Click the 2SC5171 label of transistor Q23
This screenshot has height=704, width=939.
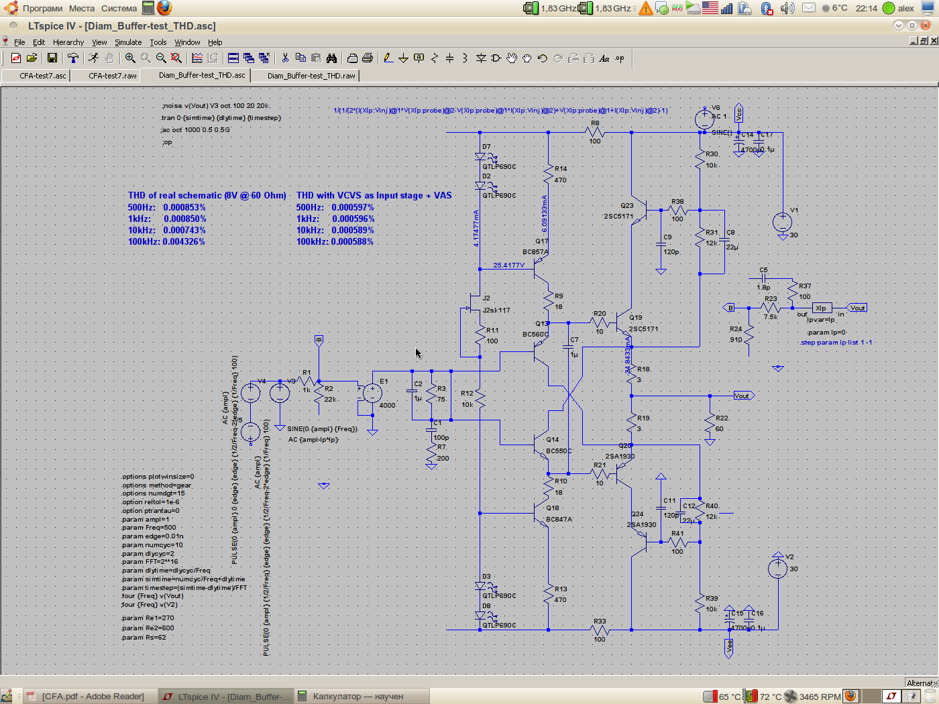[618, 217]
